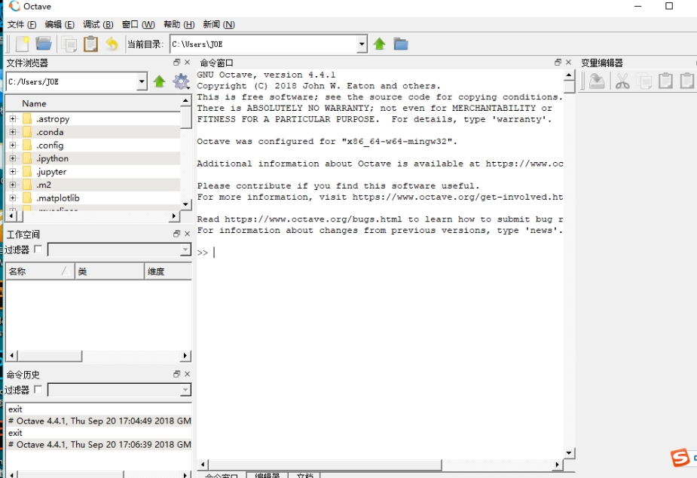Create a new script from the toolbar
The height and width of the screenshot is (478, 697).
22,44
